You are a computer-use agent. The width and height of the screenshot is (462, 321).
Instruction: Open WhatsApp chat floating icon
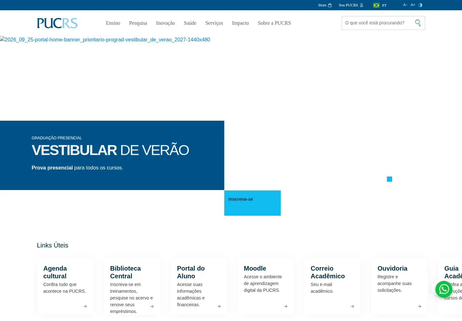click(444, 289)
